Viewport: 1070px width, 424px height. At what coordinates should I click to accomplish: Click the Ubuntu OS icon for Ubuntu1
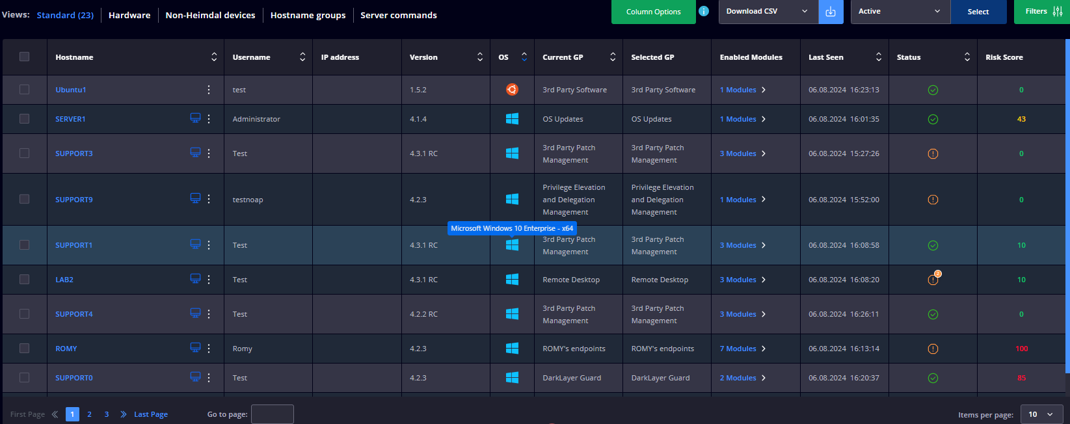(512, 90)
